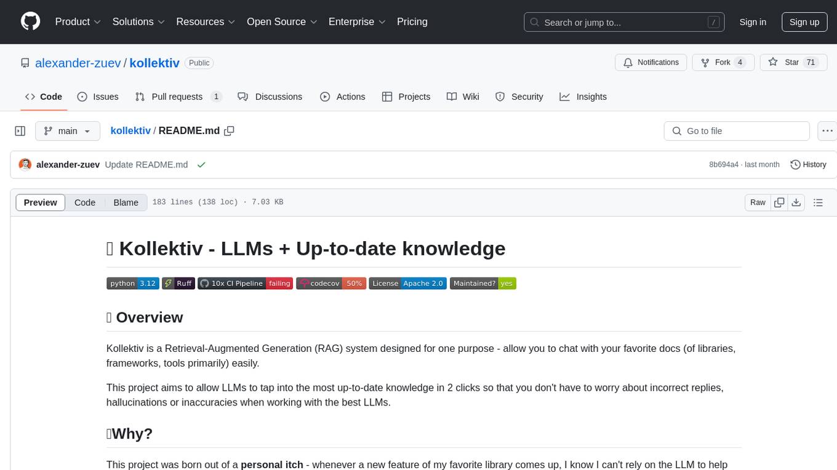Click the Maintained yes badge
The height and width of the screenshot is (470, 837).
483,284
